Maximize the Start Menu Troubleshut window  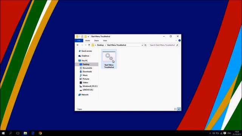pos(171,36)
